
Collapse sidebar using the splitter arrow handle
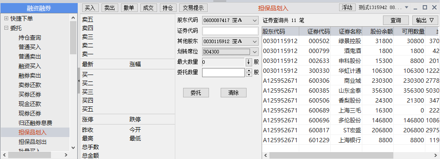tap(79, 81)
